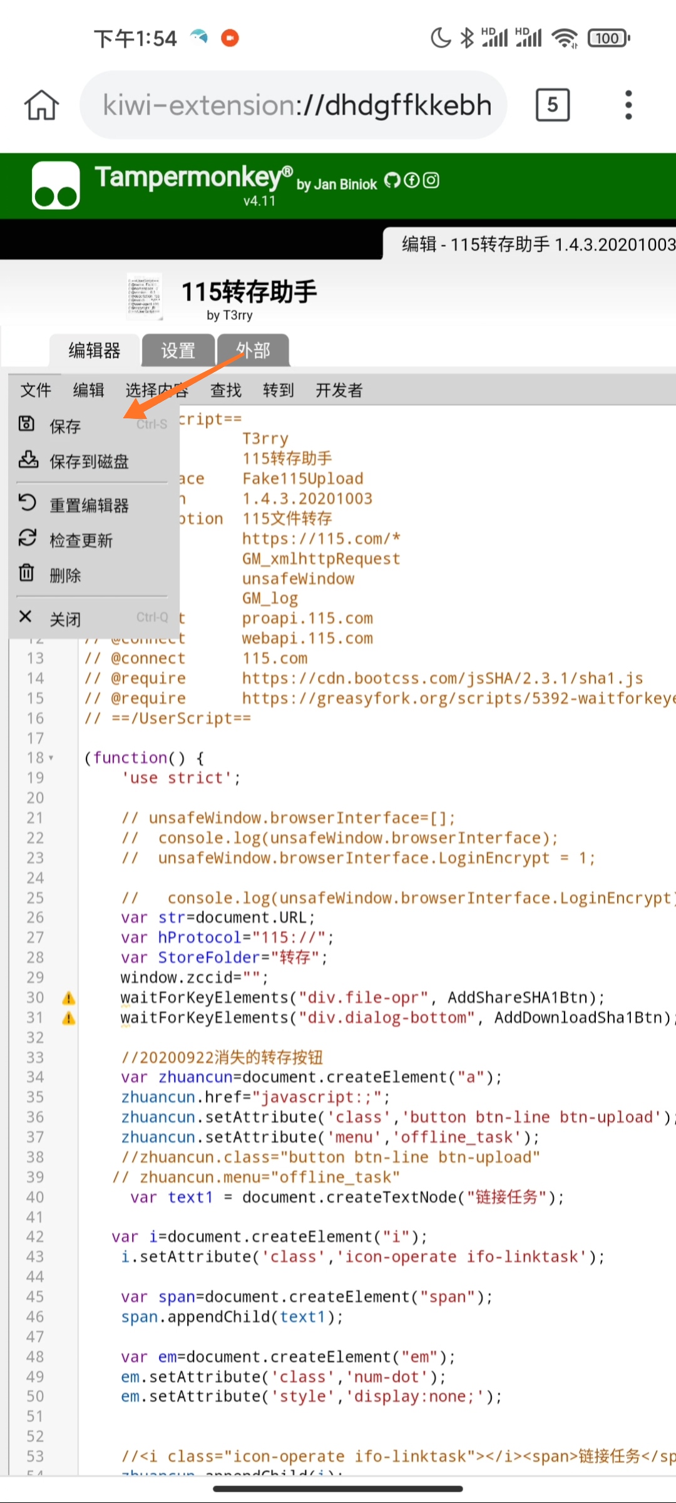Screen dimensions: 676x1503
Task: Click the version value 1.4.3.20201003
Action: pos(307,498)
